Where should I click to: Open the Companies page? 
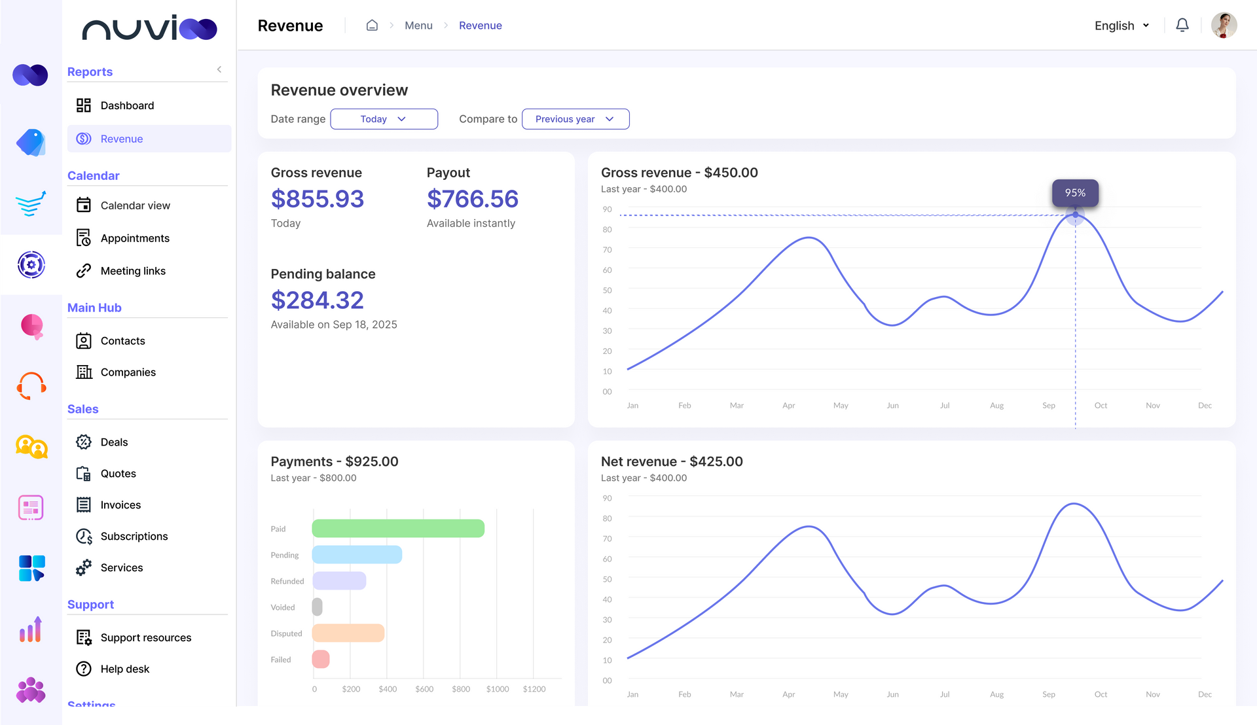point(128,372)
